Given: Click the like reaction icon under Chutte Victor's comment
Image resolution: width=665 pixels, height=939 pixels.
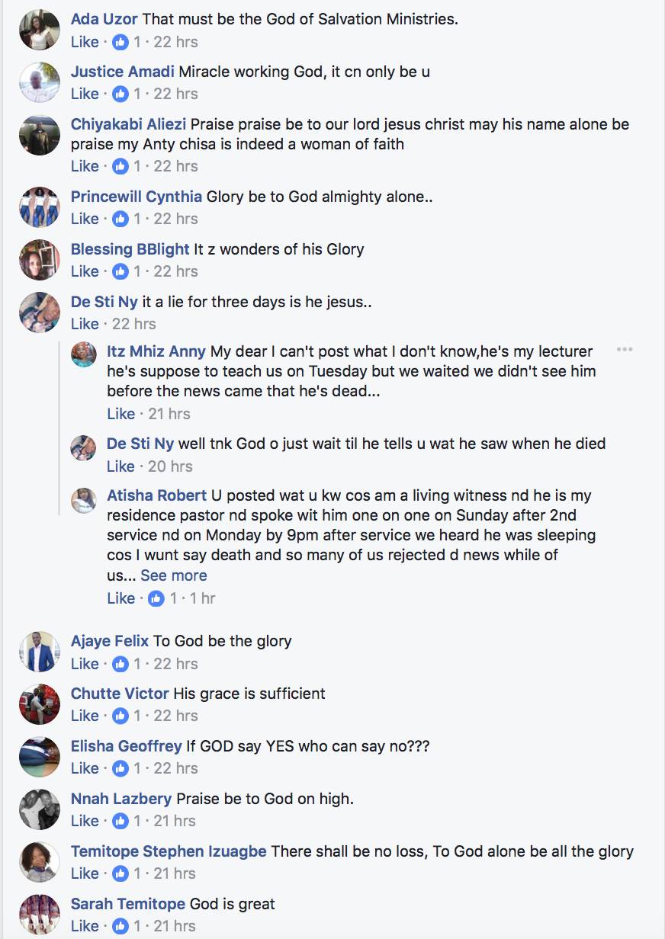Looking at the screenshot, I should [120, 716].
